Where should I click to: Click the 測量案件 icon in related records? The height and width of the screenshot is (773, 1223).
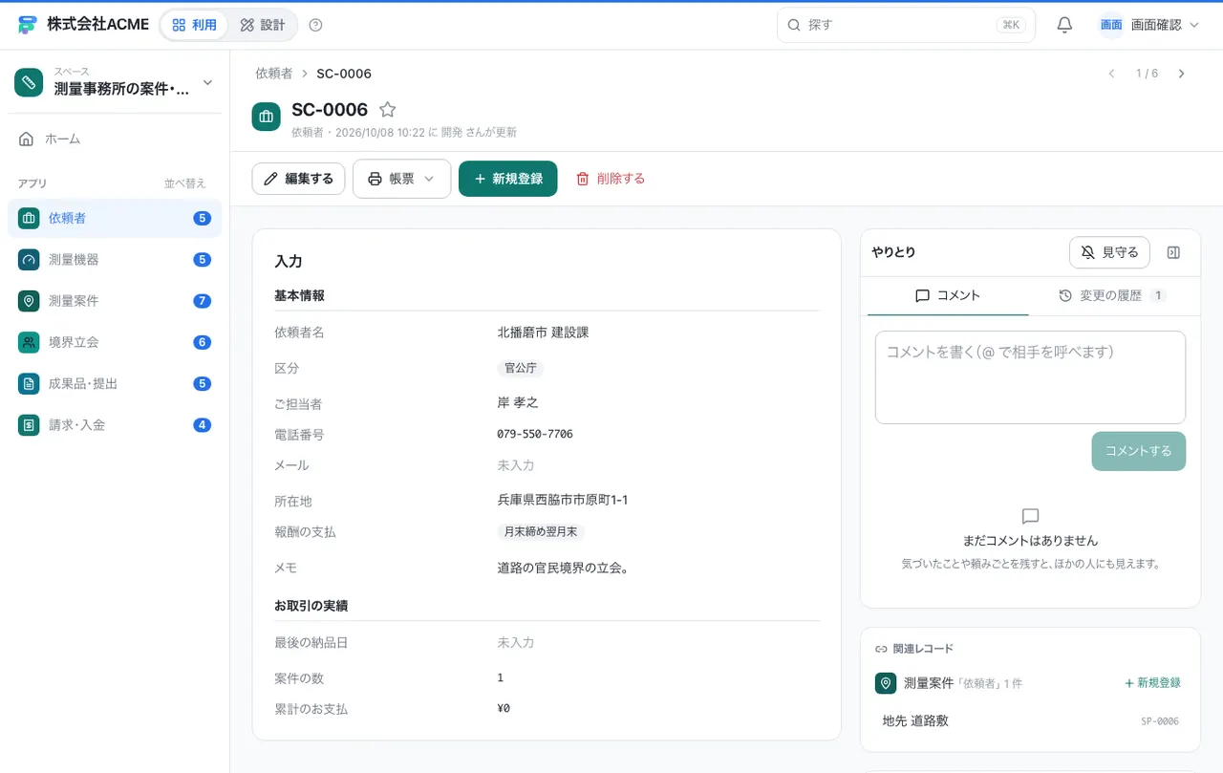pyautogui.click(x=886, y=683)
